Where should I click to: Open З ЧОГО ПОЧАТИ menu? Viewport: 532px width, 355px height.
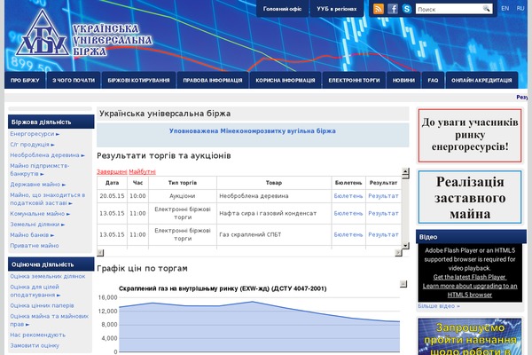coord(74,80)
